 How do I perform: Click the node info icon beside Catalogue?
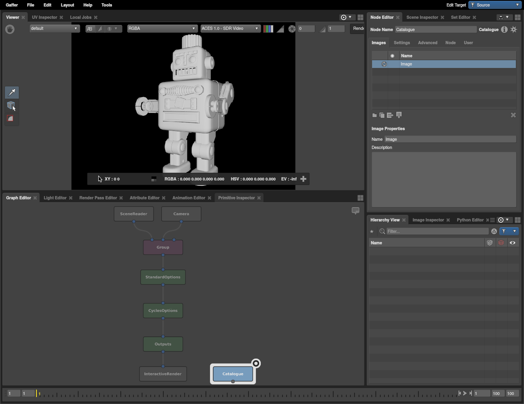[x=504, y=29]
